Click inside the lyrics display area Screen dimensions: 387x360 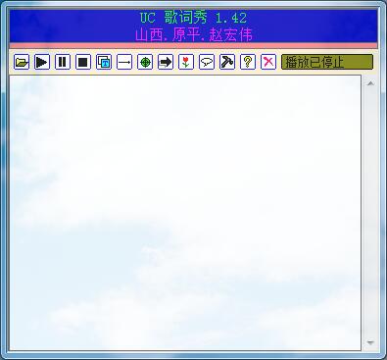point(185,213)
